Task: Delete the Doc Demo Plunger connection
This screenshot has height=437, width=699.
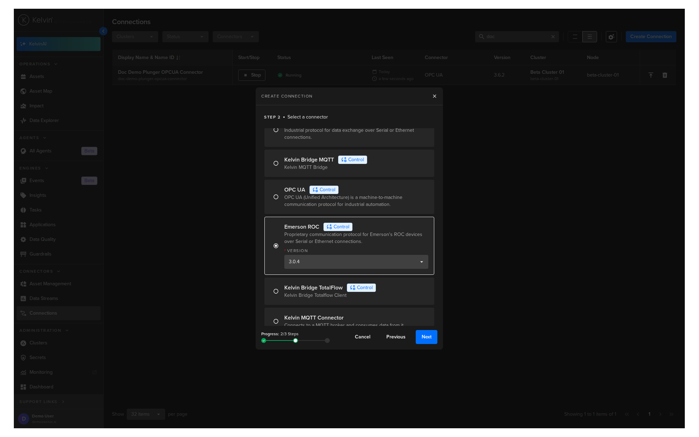Action: [x=665, y=75]
